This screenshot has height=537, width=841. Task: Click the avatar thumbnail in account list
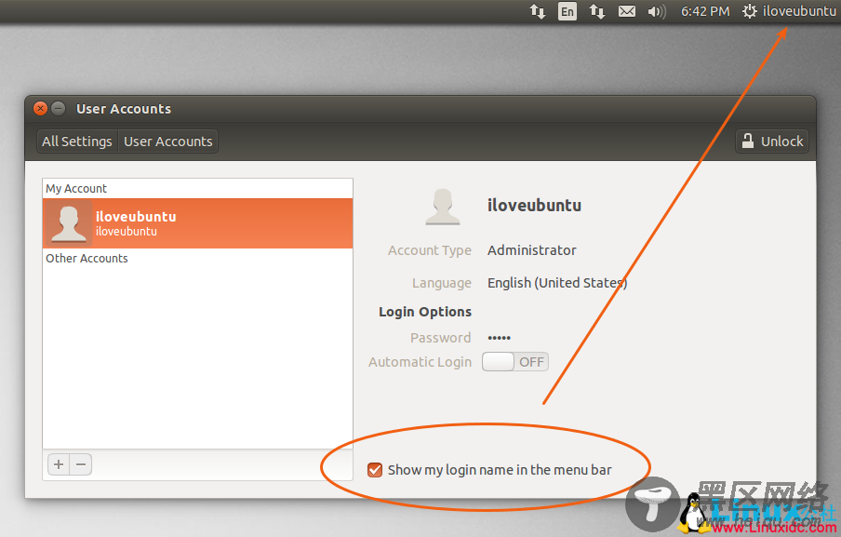click(x=68, y=223)
